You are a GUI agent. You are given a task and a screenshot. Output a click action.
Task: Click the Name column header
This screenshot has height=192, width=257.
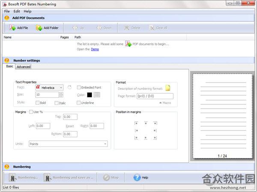click(x=8, y=37)
